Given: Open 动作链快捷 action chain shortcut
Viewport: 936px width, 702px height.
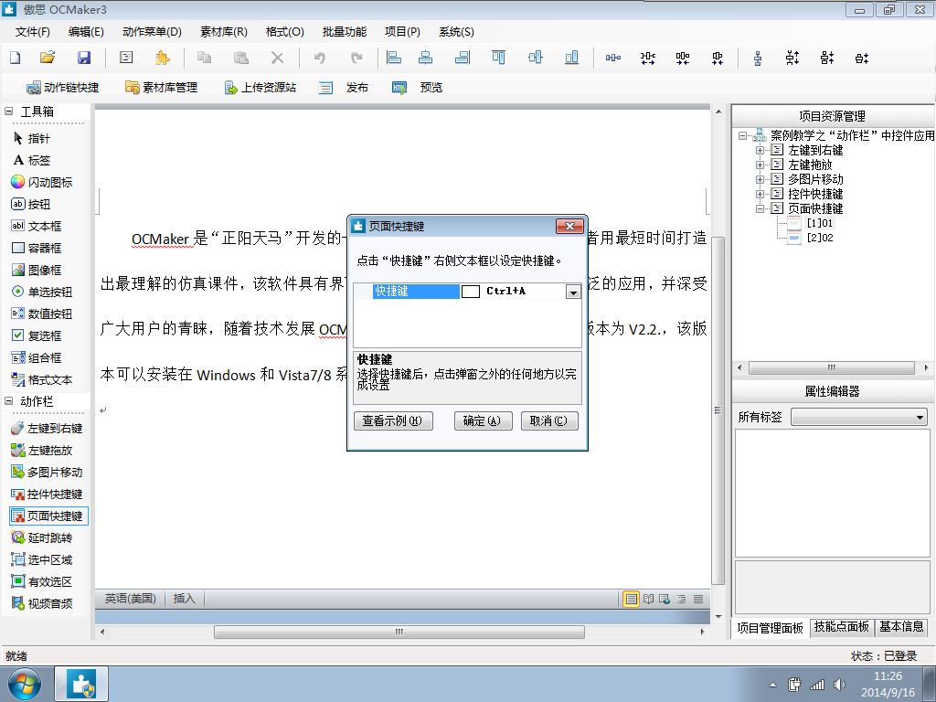Looking at the screenshot, I should (x=63, y=88).
